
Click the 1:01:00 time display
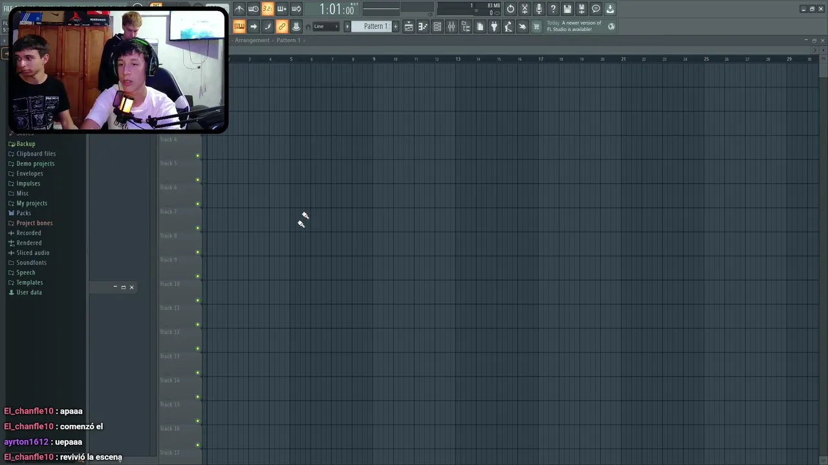[x=336, y=9]
